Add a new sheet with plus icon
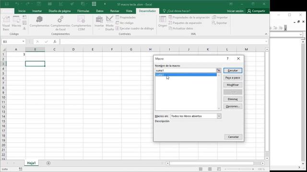 [48, 163]
